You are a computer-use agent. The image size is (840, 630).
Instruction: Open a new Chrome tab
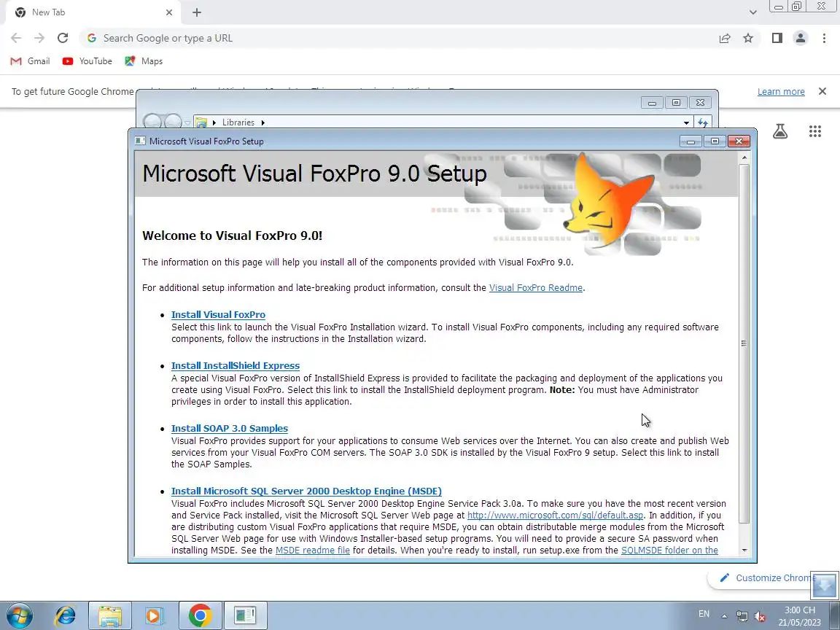pos(197,12)
